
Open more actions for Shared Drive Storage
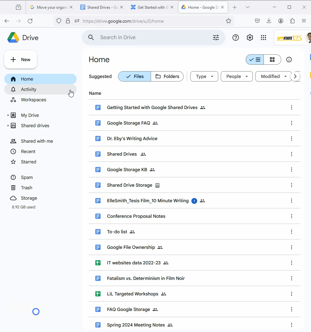(292, 185)
